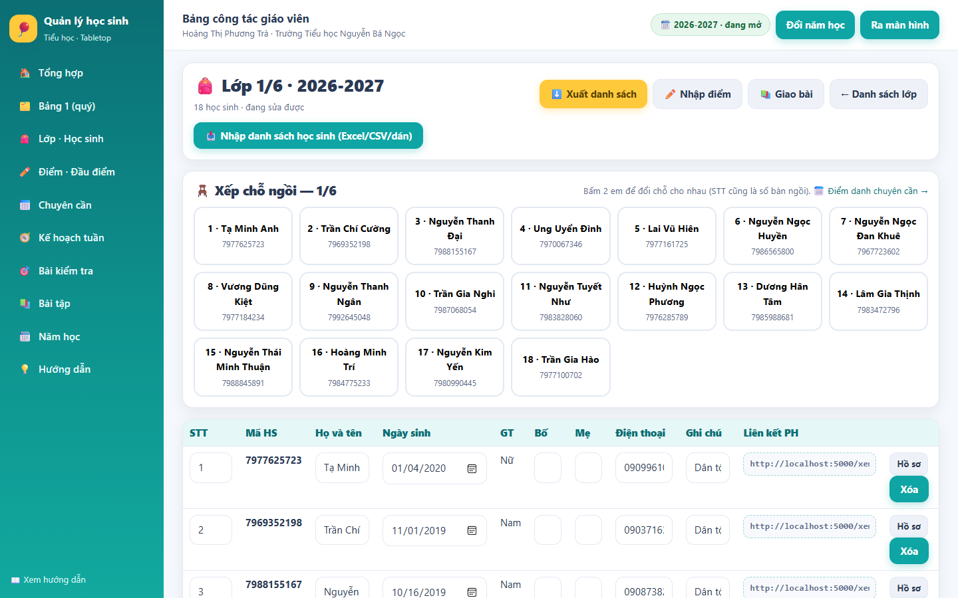This screenshot has height=598, width=958.
Task: Click the calendar icon next to Điểm danh chuyên cần
Action: 819,191
